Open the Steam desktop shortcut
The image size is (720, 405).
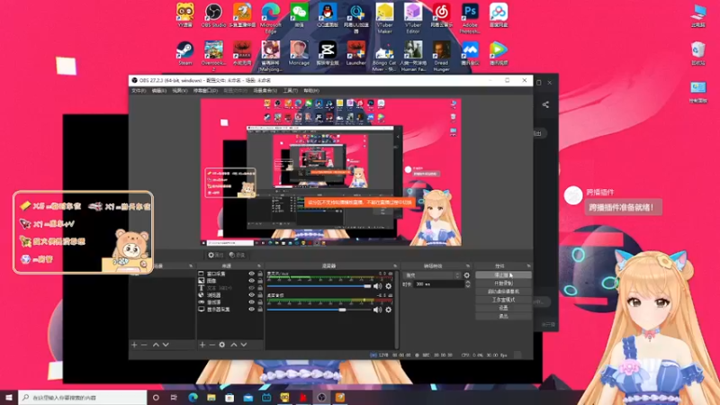point(185,53)
